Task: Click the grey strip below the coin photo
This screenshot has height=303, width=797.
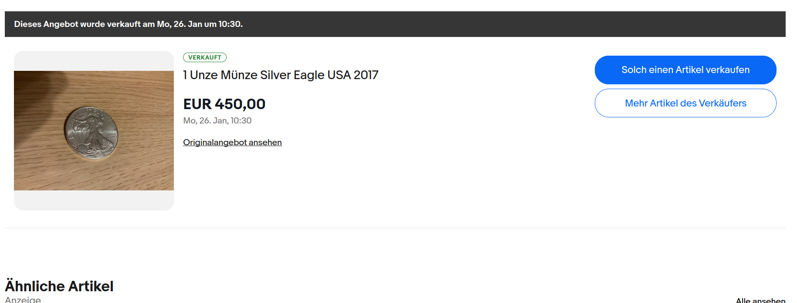Action: point(94,200)
